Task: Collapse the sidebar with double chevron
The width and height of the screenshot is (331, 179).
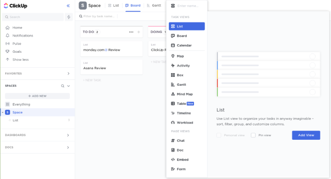Action: pos(68,6)
